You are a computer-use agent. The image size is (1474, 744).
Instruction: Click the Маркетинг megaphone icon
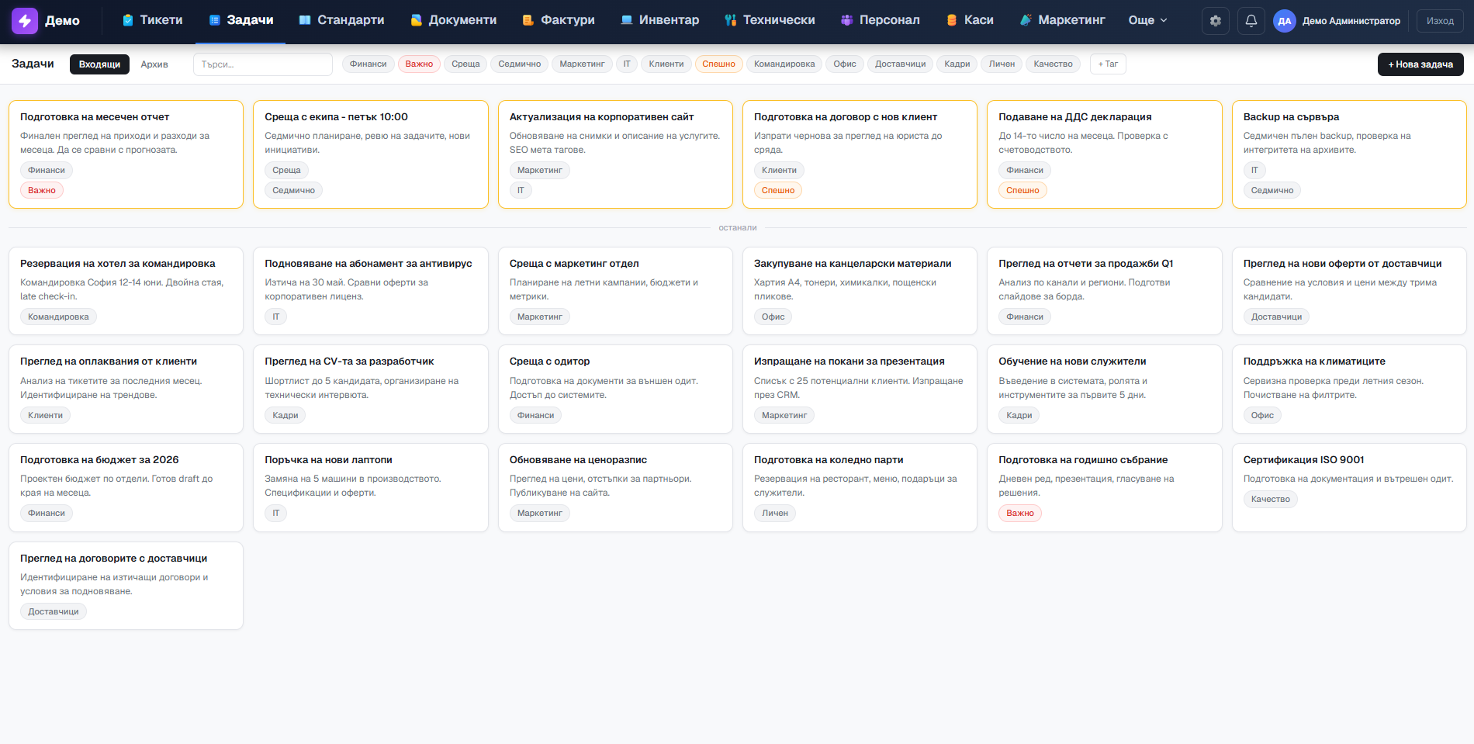click(1026, 20)
